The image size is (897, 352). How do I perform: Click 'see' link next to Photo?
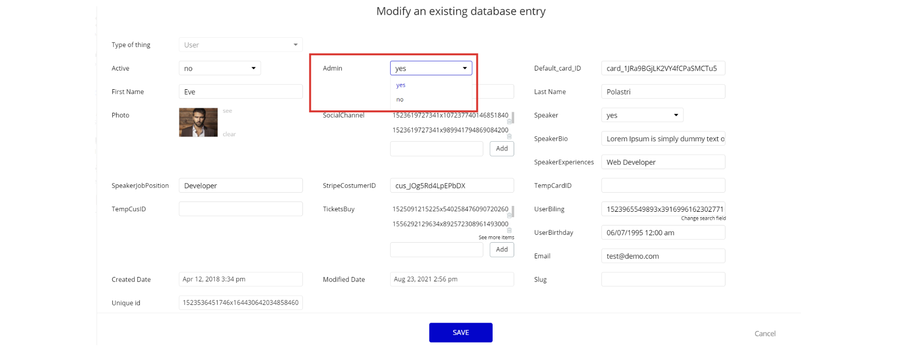coord(227,111)
